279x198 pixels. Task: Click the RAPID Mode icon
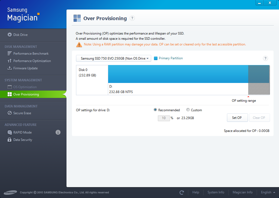[x=10, y=132]
